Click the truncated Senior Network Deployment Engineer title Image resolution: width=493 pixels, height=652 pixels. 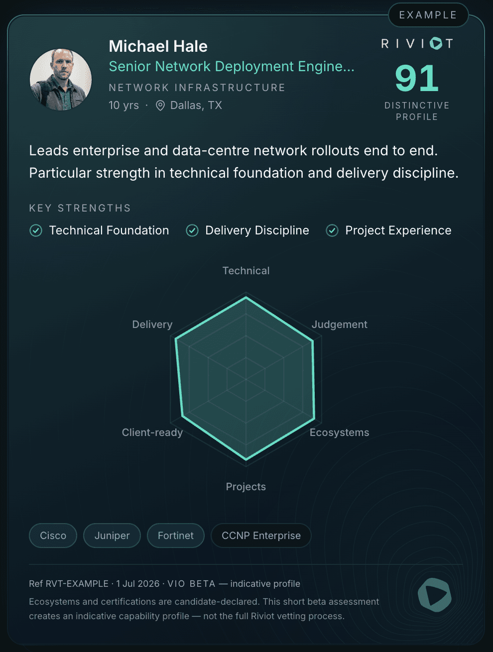pos(232,66)
